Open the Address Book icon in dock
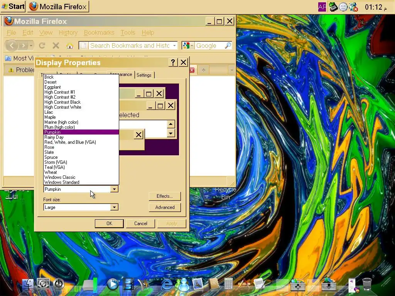This screenshot has height=296, width=395. (213, 284)
